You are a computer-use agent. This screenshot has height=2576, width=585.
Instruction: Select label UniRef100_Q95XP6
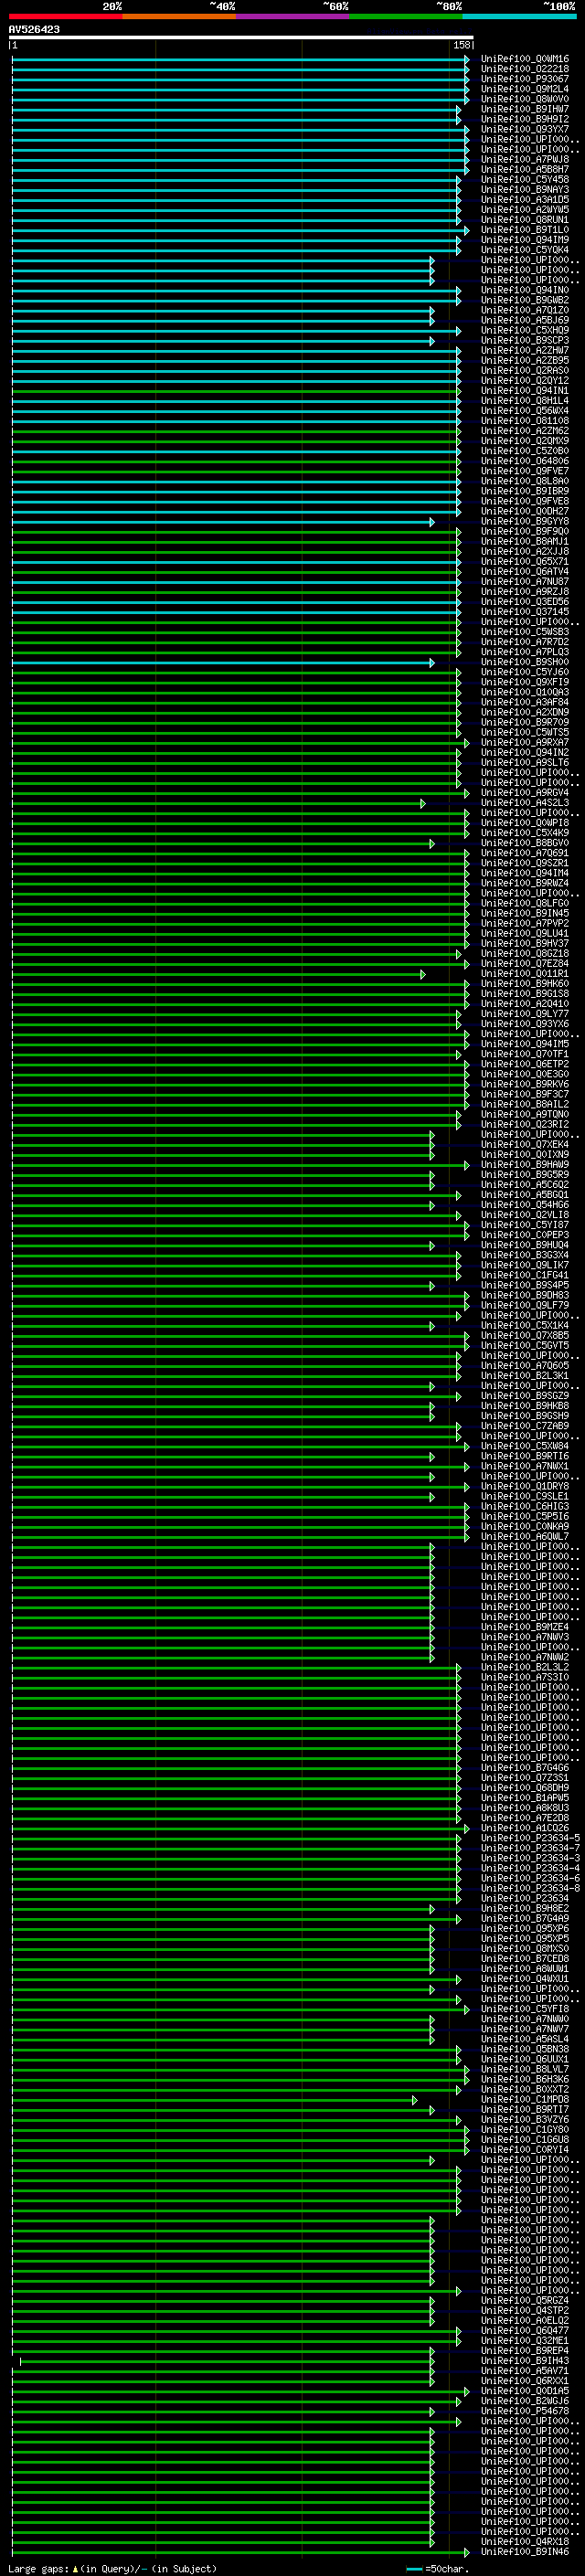tap(524, 1928)
